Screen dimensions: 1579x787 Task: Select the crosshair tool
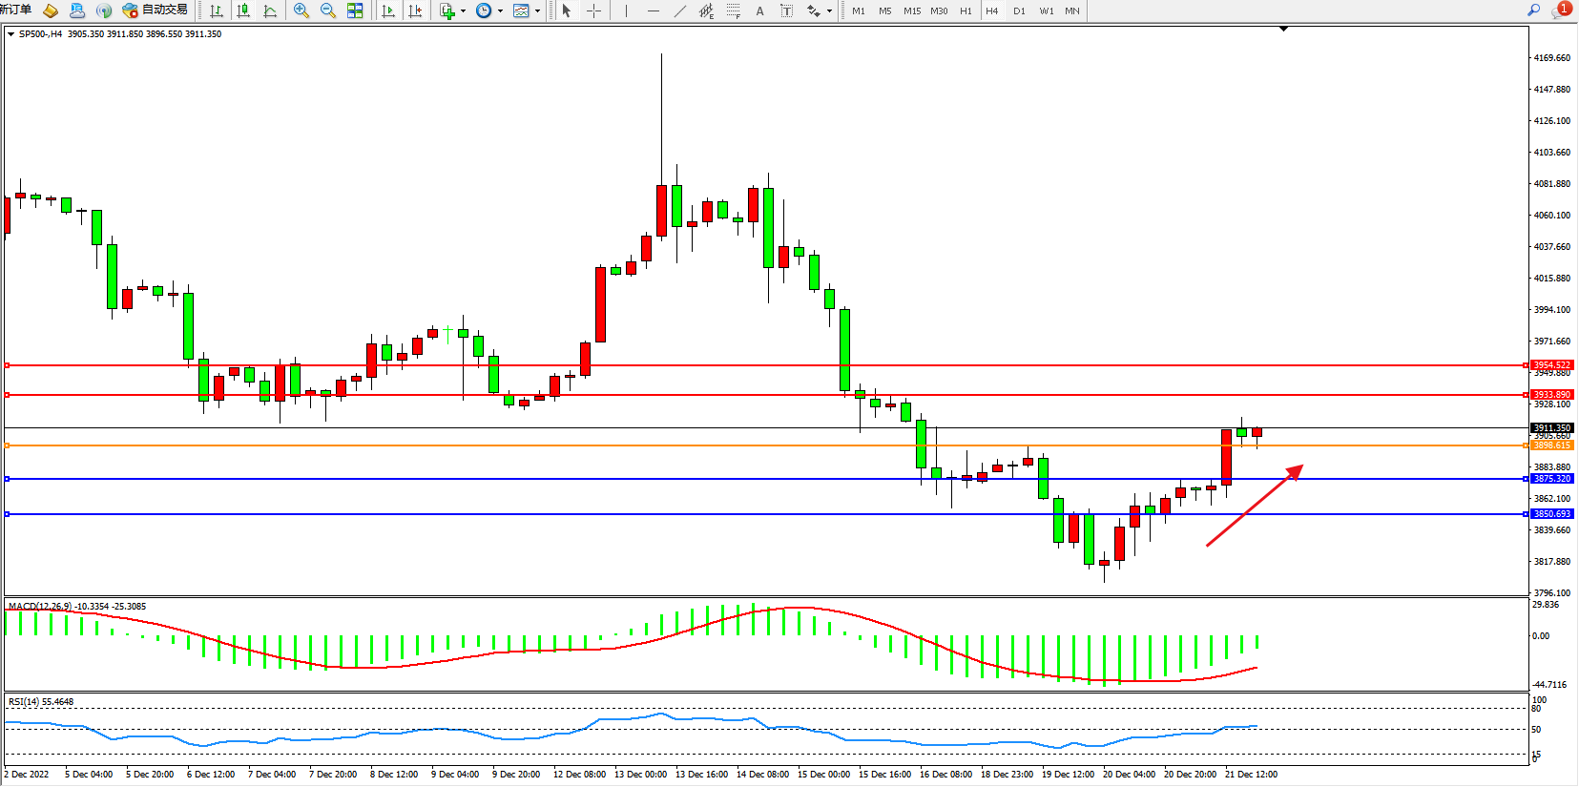593,10
